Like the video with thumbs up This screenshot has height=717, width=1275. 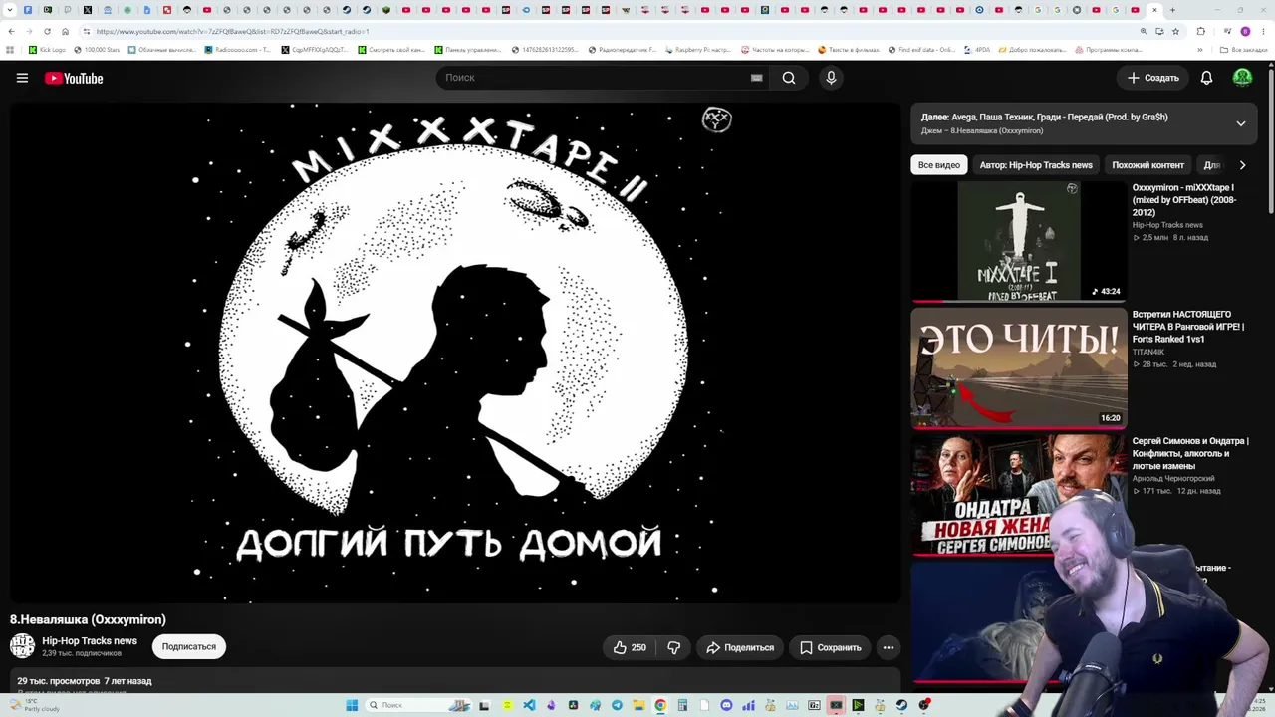click(x=630, y=647)
